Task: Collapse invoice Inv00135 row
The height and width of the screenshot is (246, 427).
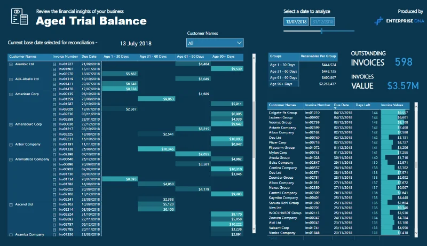Action: click(x=54, y=94)
